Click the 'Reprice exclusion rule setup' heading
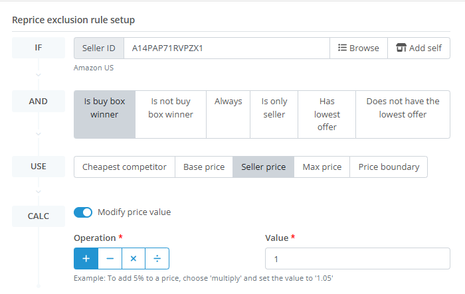 point(73,20)
